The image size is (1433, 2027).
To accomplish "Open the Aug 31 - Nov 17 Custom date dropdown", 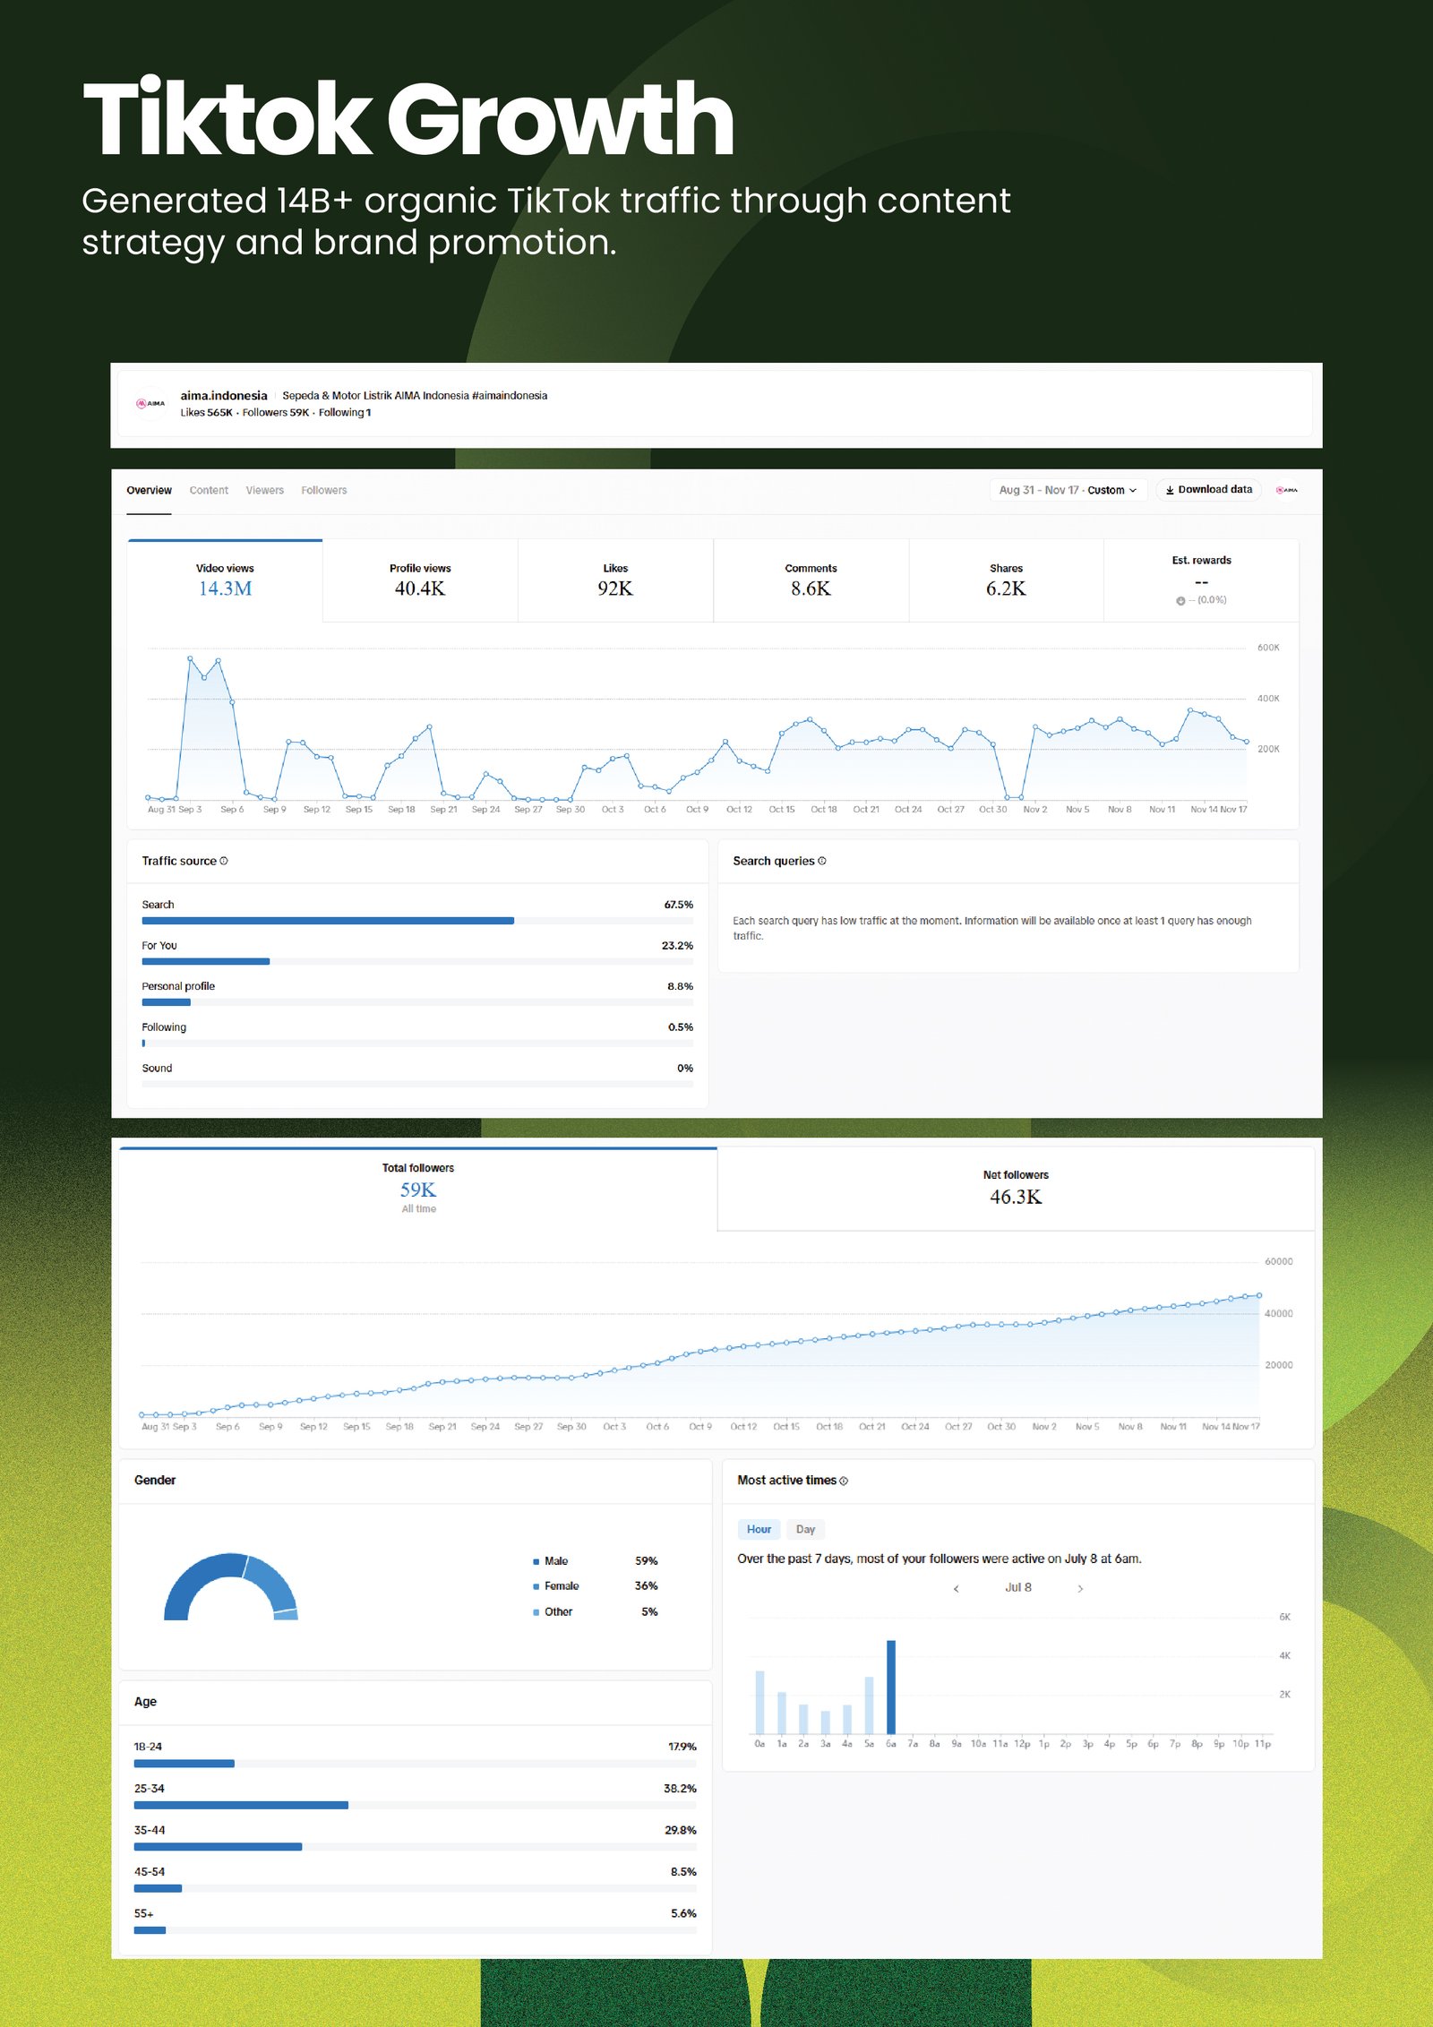I will coord(1068,490).
